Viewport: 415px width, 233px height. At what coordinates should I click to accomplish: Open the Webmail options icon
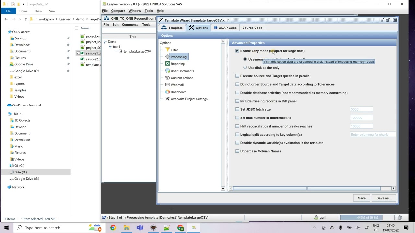click(x=167, y=85)
